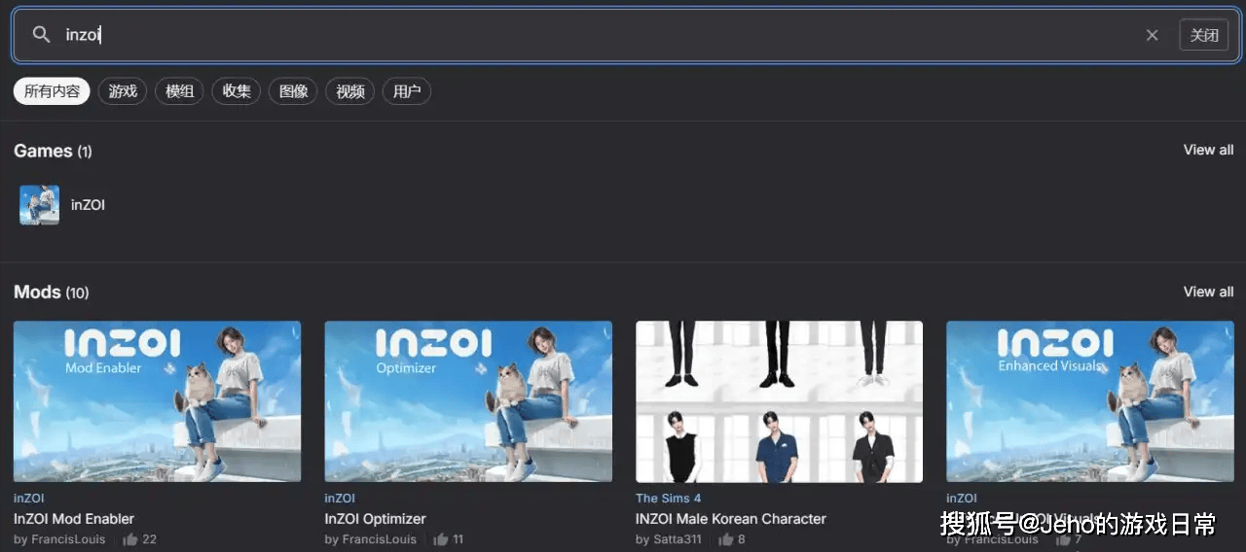This screenshot has height=552, width=1246.
Task: Select the 所有内容 filter tab
Action: (52, 91)
